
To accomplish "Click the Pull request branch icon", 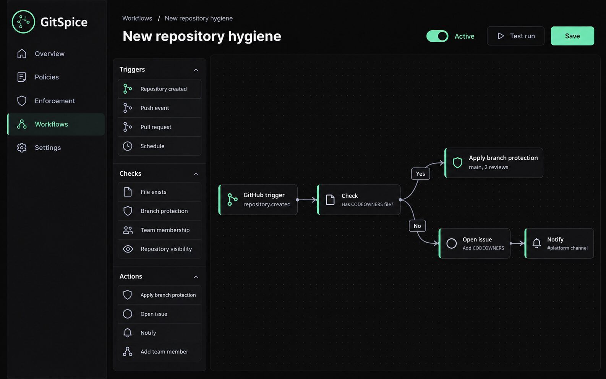I will coord(128,127).
